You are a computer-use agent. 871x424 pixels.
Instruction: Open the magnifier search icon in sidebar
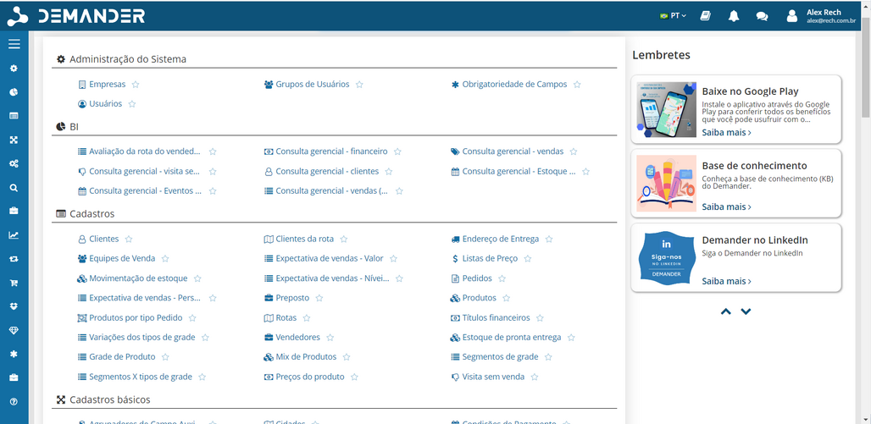(x=14, y=188)
